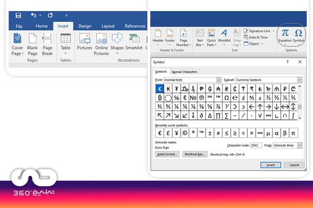Insert a Blank Page
Screen dimensions: 313x208
coord(32,44)
